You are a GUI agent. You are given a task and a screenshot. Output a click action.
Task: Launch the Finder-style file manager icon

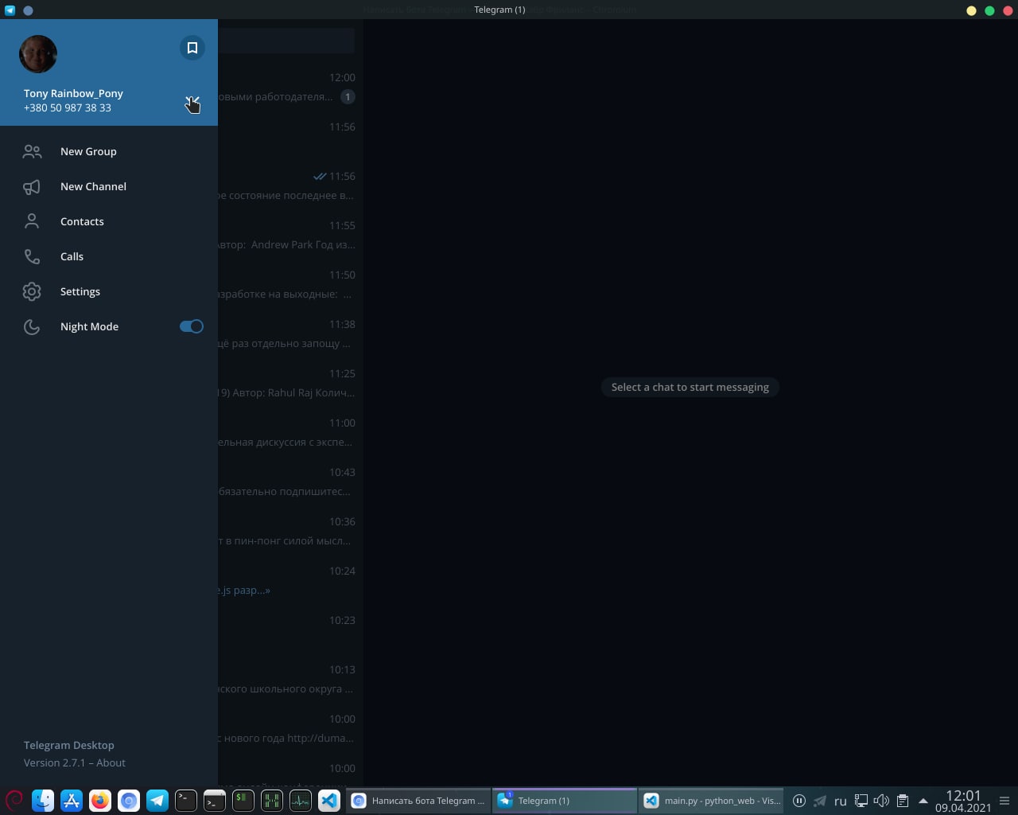43,801
